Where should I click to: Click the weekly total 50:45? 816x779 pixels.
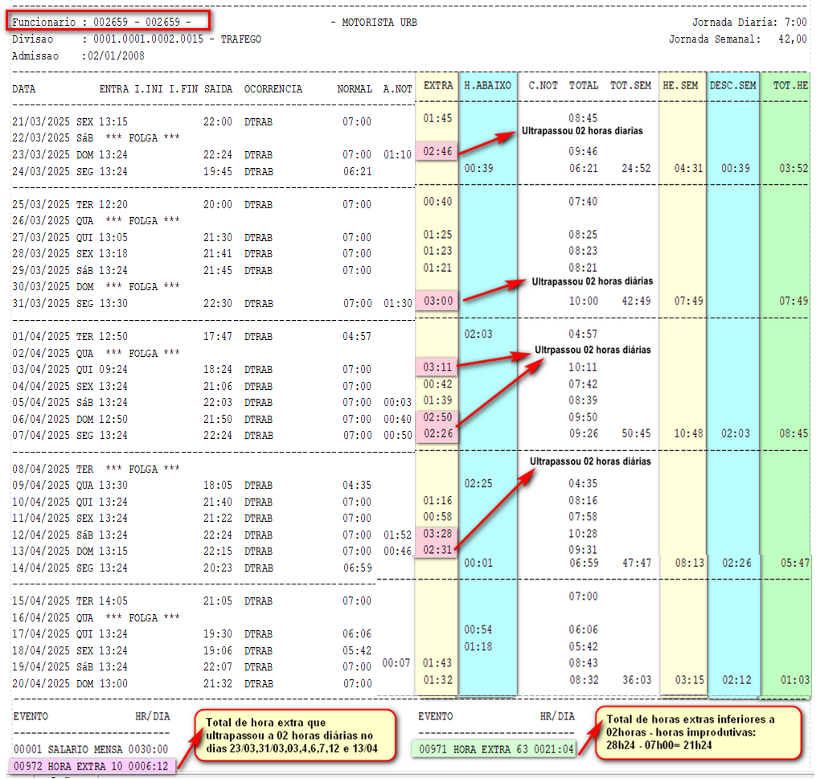[x=636, y=433]
